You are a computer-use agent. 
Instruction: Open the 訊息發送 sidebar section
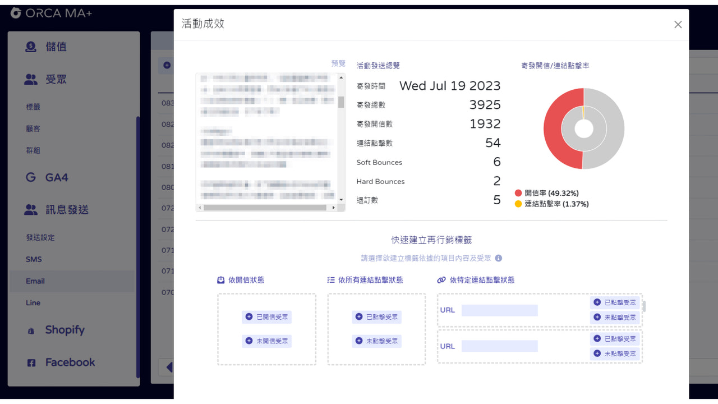[x=67, y=210]
